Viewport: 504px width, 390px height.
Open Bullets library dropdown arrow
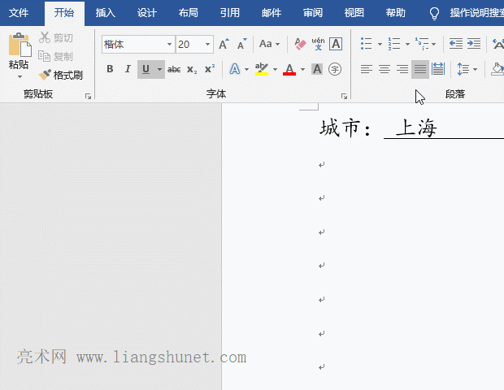(380, 44)
